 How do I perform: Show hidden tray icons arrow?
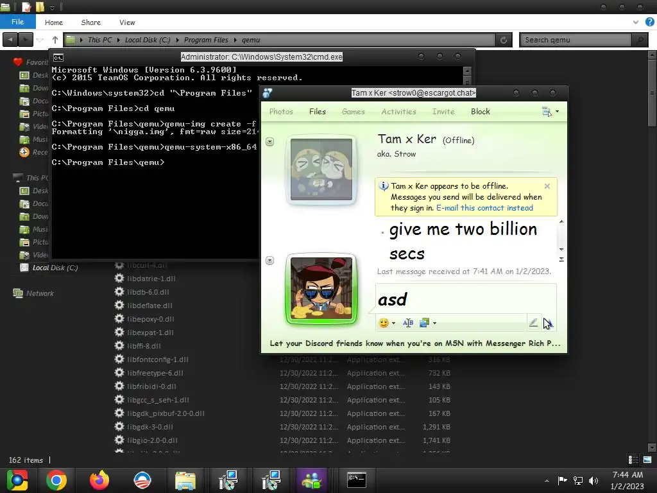[x=547, y=481]
